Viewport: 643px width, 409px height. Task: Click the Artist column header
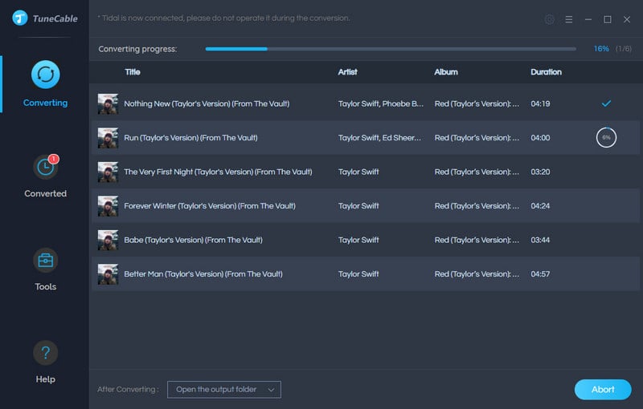point(348,72)
